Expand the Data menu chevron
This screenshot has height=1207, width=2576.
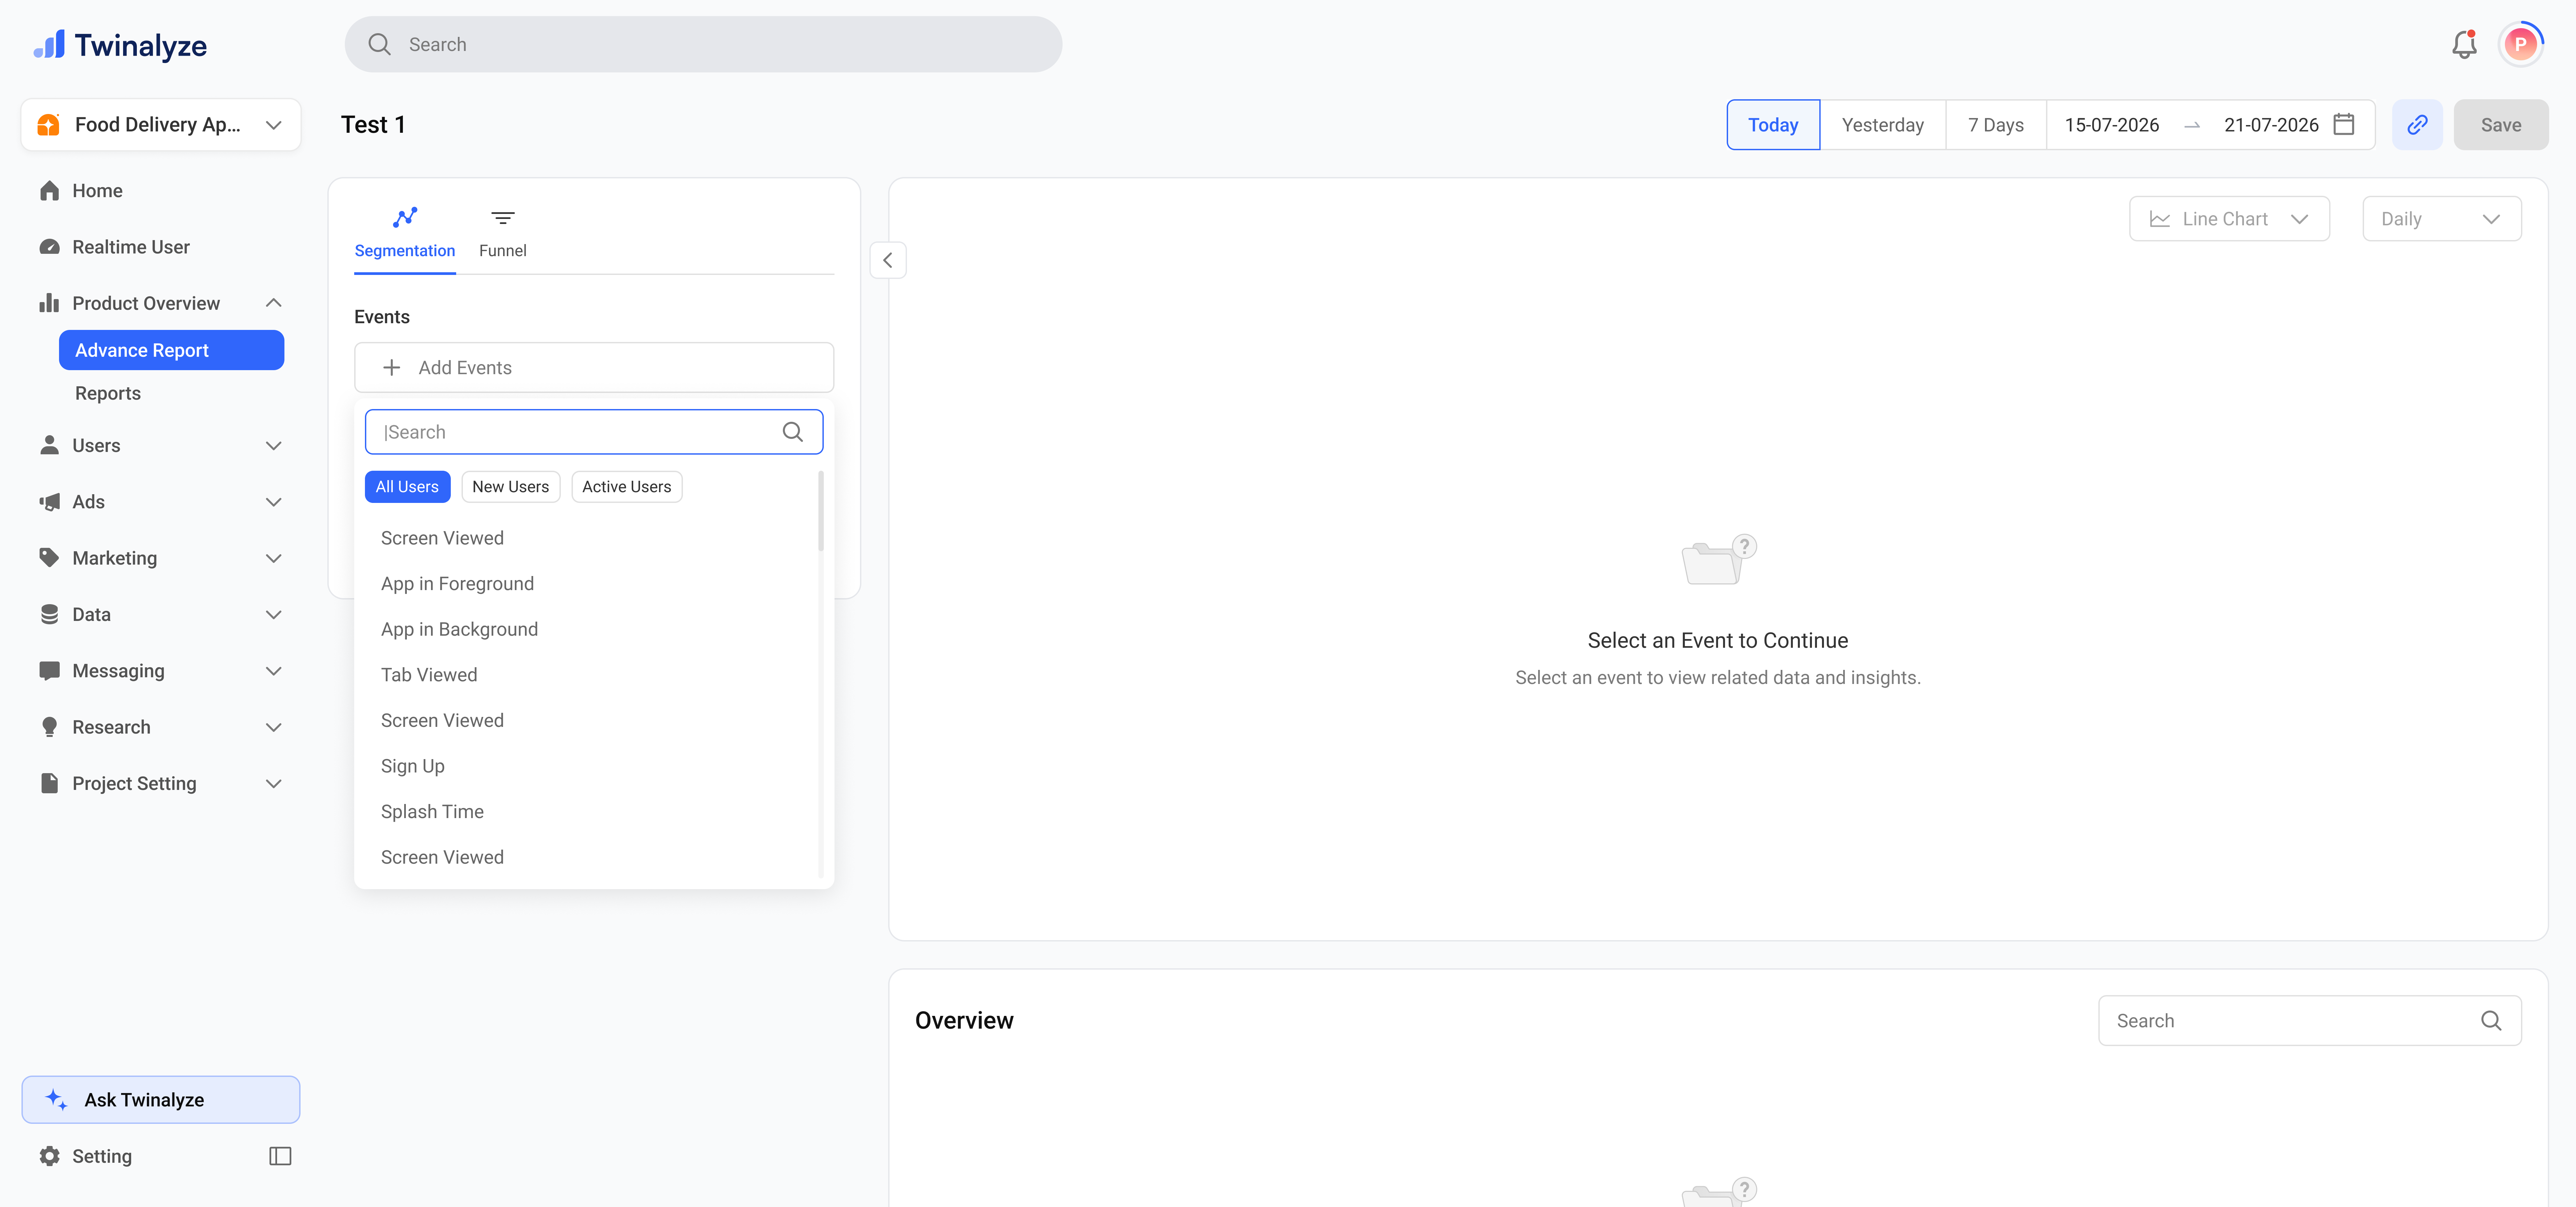pyautogui.click(x=273, y=615)
